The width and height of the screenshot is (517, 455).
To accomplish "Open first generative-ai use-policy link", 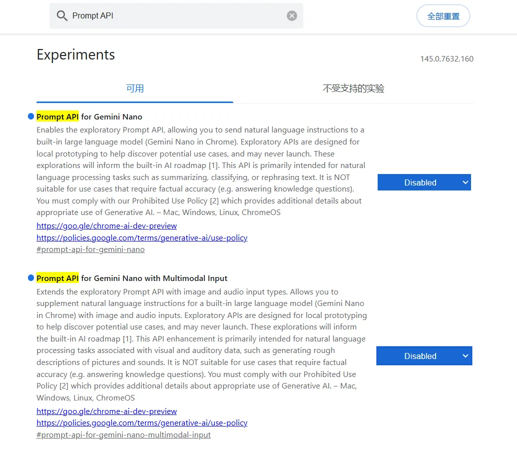I will point(142,237).
